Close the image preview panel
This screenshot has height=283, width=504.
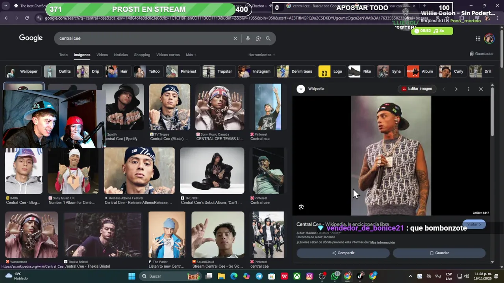(481, 89)
